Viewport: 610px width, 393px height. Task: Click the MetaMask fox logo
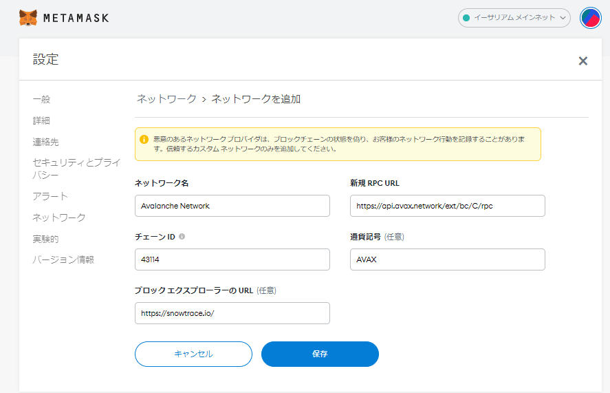point(28,18)
